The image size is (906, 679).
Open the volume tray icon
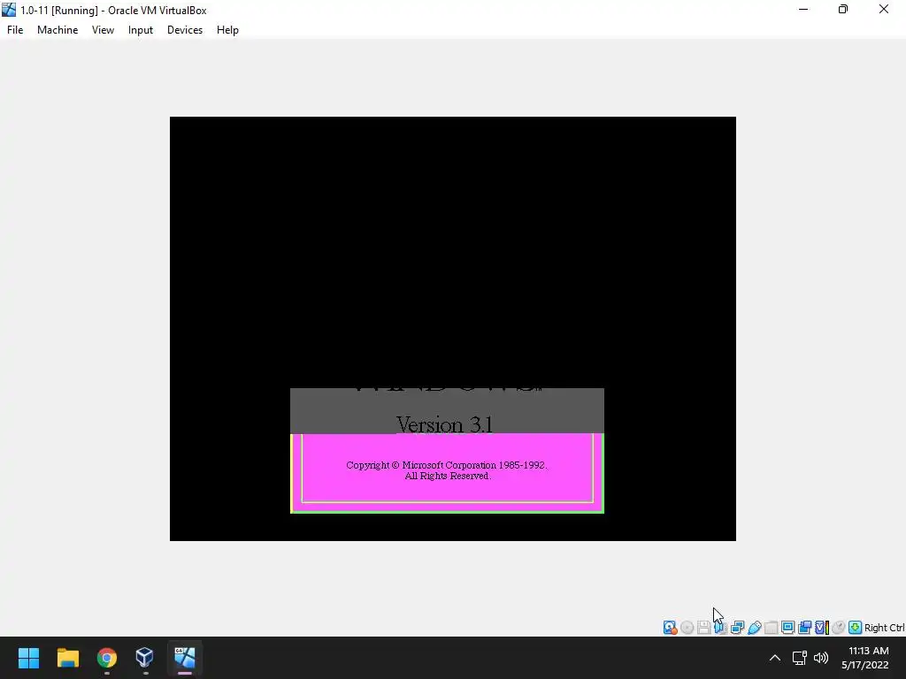821,658
